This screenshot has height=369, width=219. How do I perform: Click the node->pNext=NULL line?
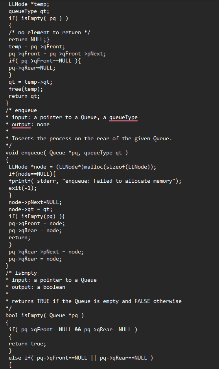tap(35, 202)
